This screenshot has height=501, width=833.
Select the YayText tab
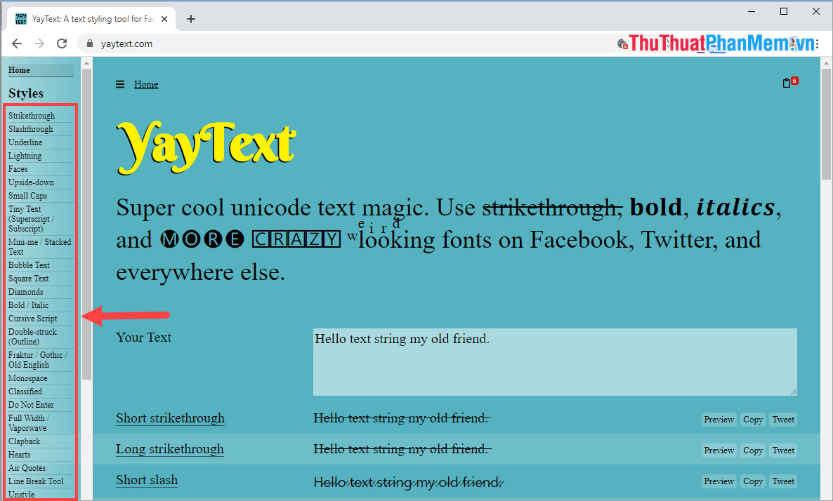tap(91, 19)
